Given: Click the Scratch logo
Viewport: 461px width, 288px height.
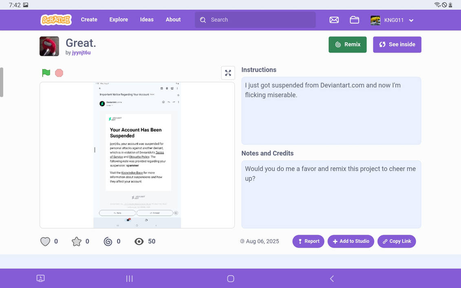Looking at the screenshot, I should (x=56, y=20).
